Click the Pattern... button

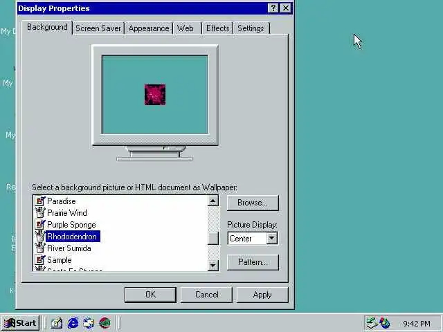(253, 262)
